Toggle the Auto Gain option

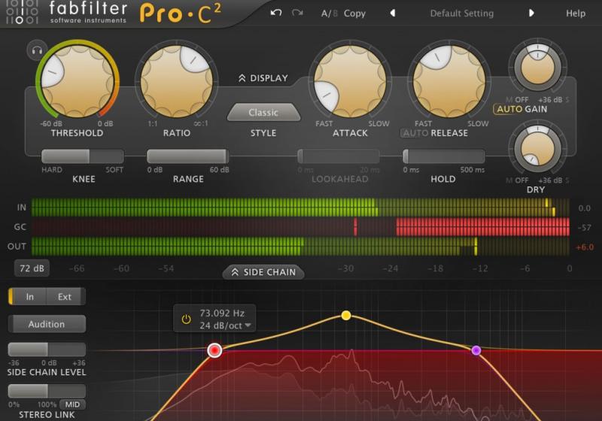(x=510, y=109)
